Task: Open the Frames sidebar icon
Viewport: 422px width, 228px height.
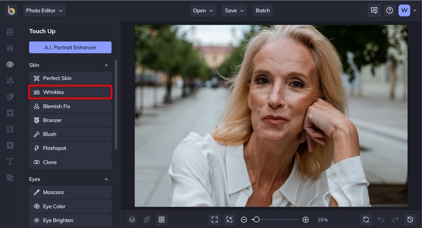Action: [10, 113]
